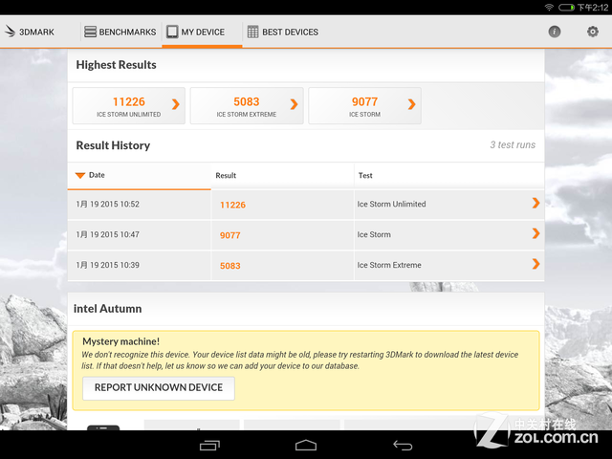Sort result history by Date column

139,176
